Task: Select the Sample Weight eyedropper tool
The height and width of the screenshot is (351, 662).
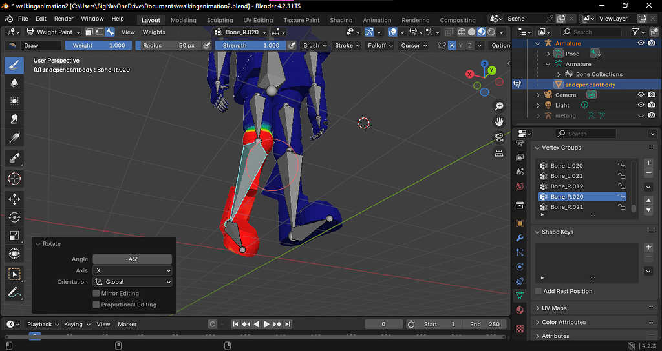Action: (x=14, y=158)
